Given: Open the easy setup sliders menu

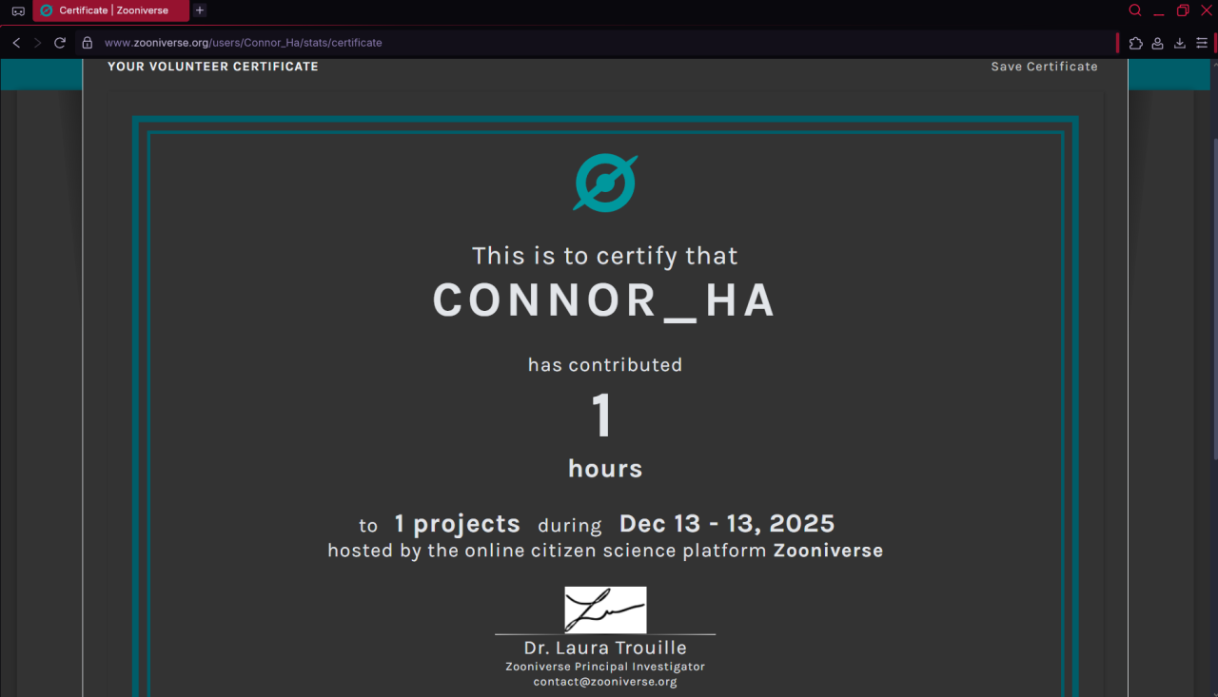Looking at the screenshot, I should pos(1202,43).
